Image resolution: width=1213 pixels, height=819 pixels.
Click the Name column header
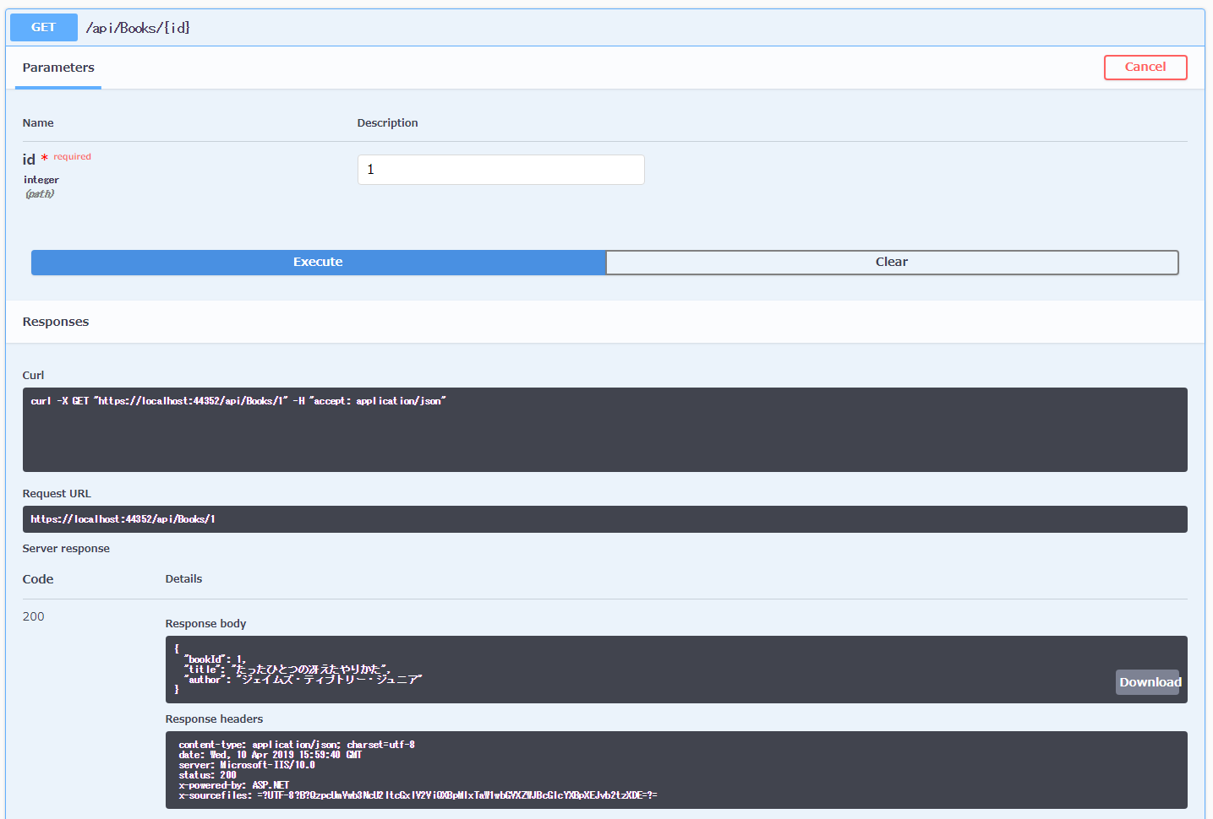pos(38,123)
